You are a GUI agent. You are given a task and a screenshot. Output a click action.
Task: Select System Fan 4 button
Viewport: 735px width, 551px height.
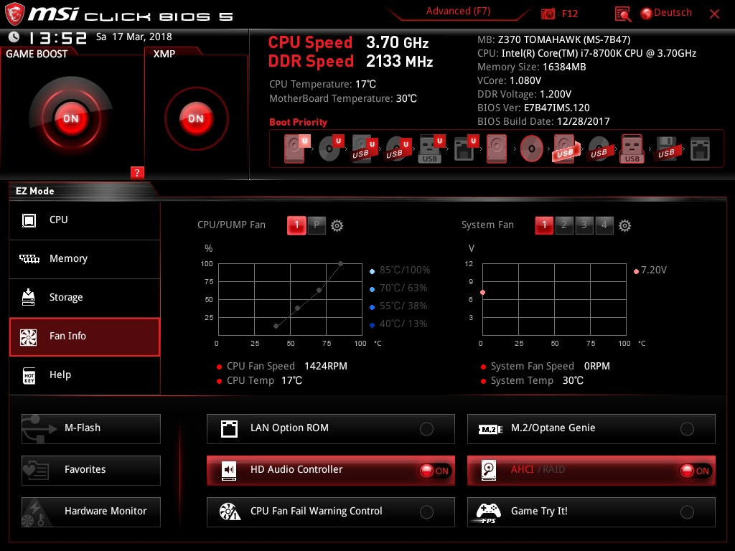coord(604,225)
